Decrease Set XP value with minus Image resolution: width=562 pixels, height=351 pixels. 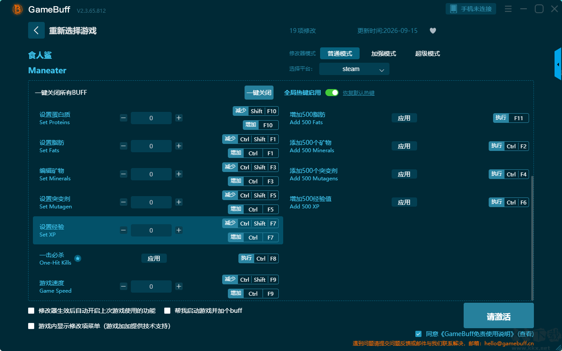(x=123, y=230)
